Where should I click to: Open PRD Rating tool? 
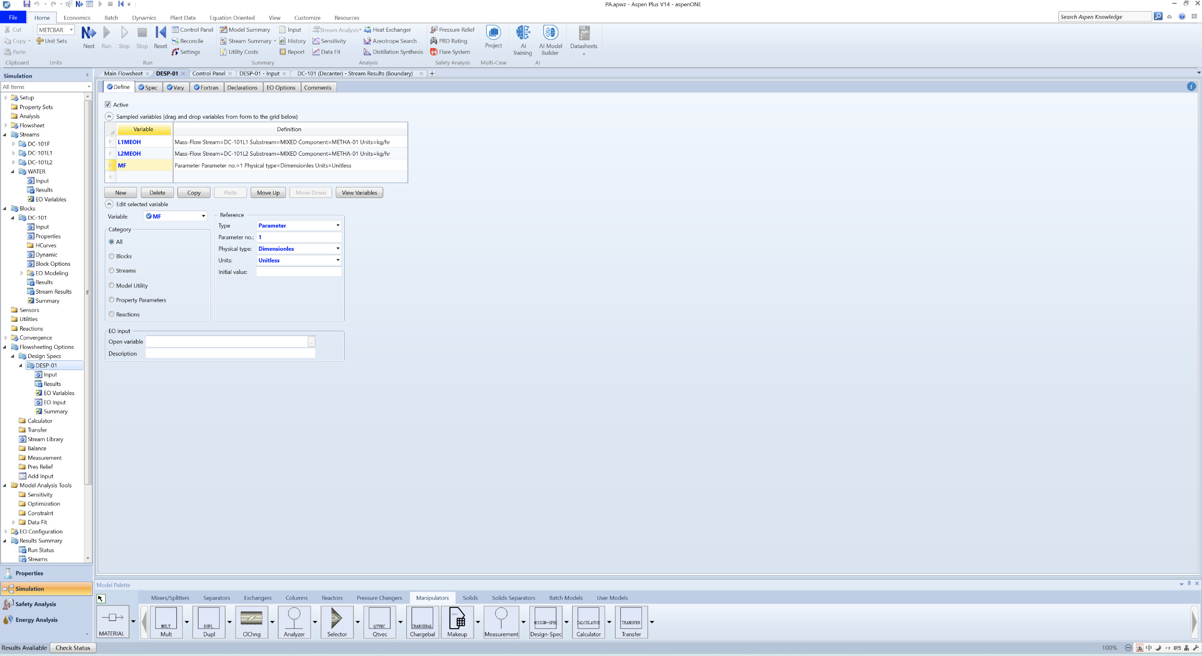[x=449, y=41]
